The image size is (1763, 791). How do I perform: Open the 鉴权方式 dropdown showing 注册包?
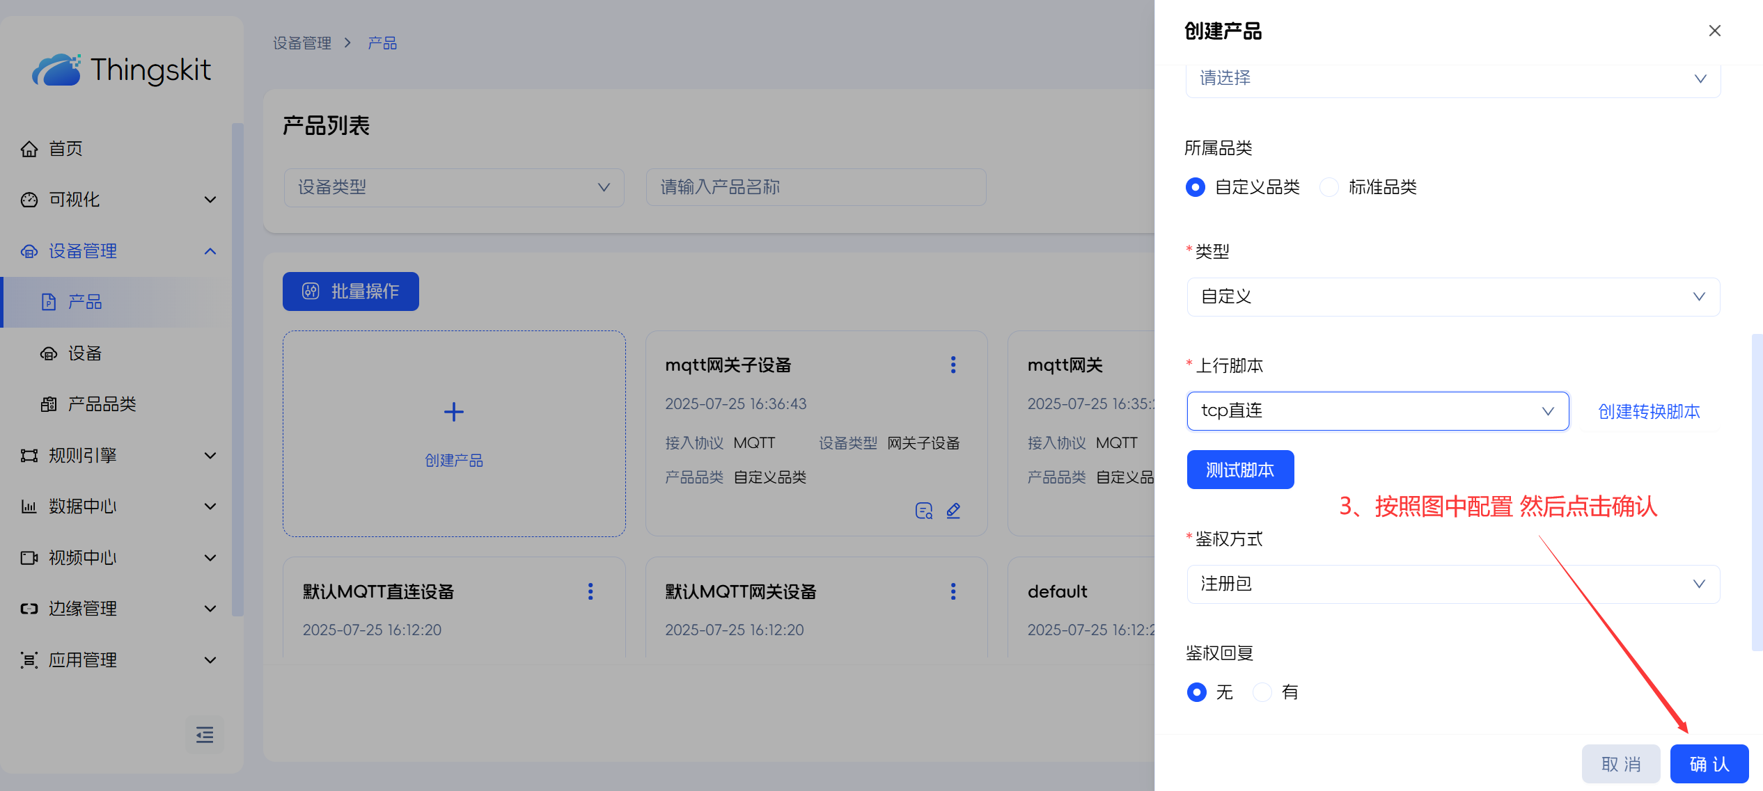point(1453,584)
